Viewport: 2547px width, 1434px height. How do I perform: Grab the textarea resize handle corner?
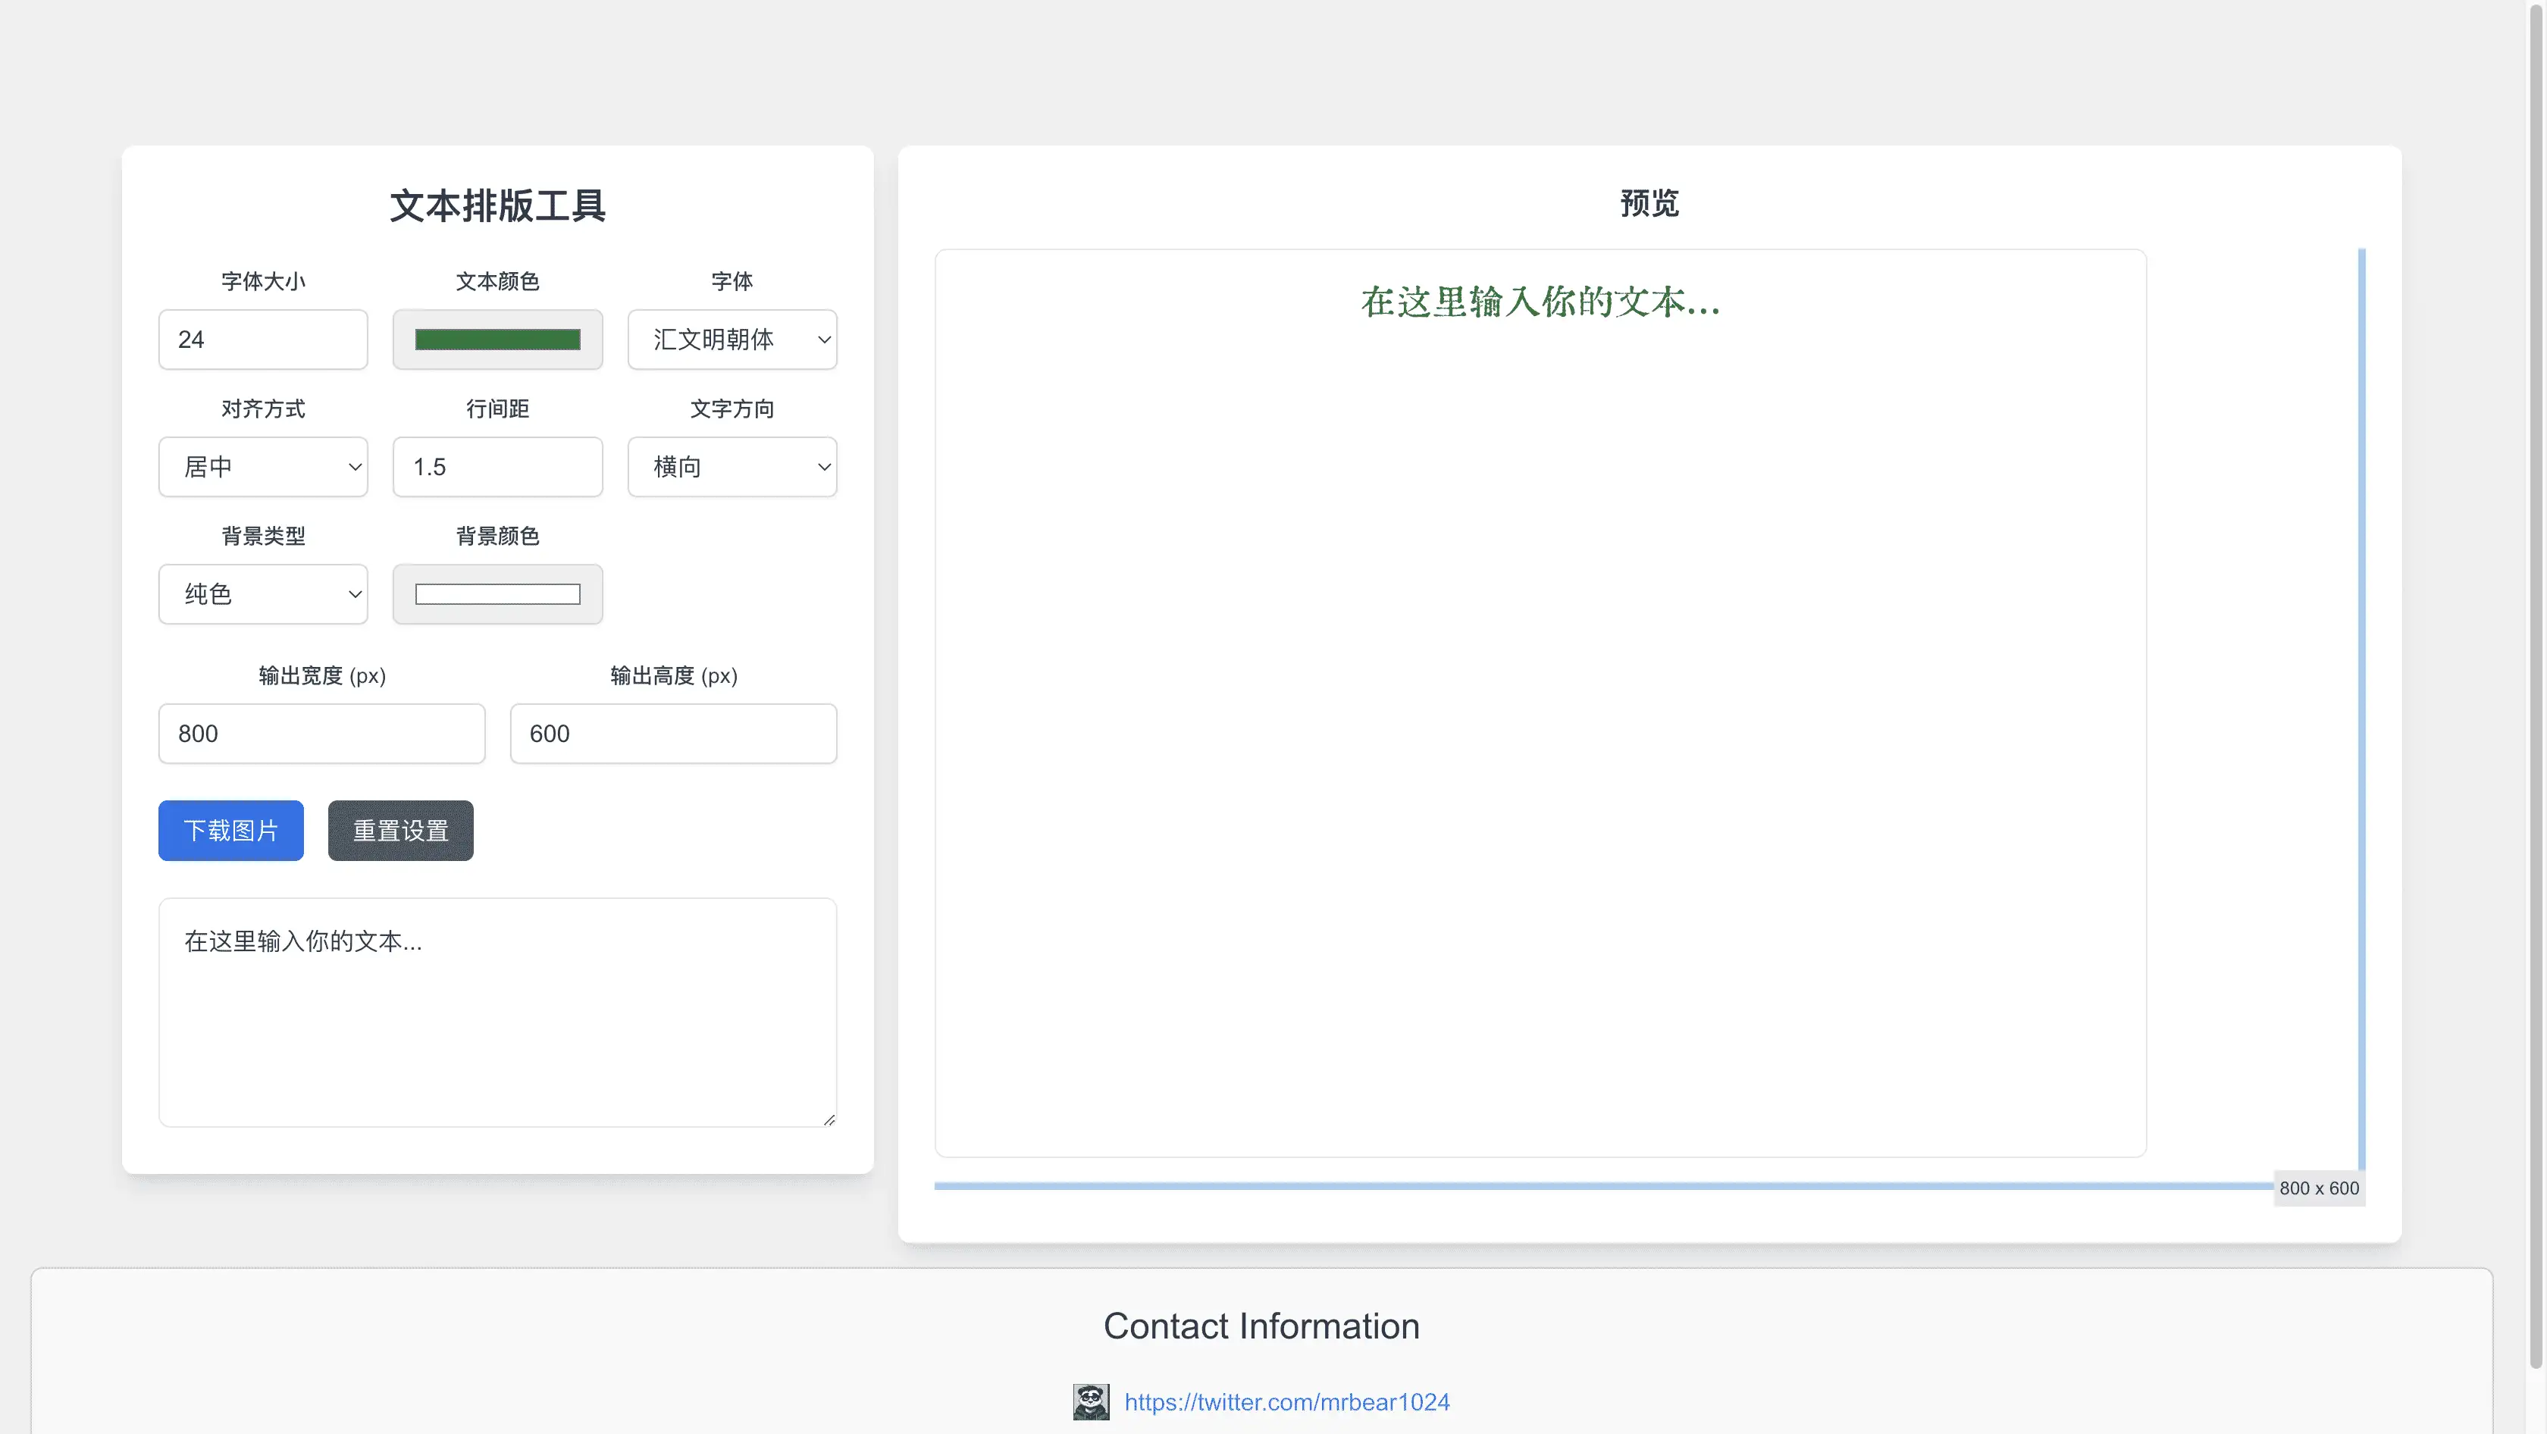[829, 1119]
